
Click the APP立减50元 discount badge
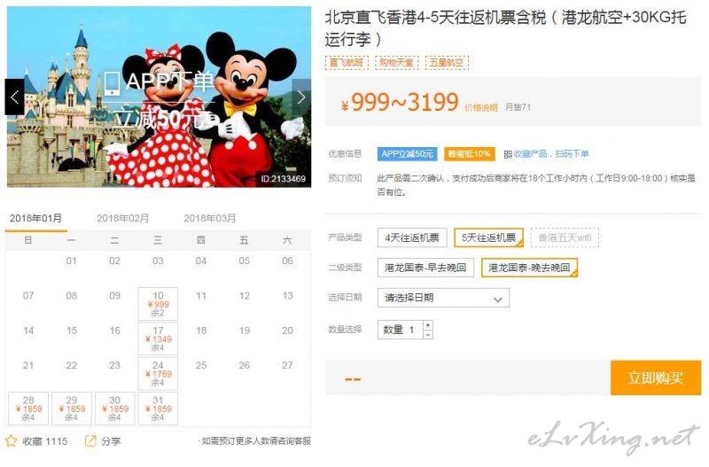pos(407,154)
